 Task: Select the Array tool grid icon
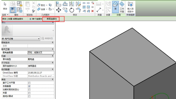(84, 7)
